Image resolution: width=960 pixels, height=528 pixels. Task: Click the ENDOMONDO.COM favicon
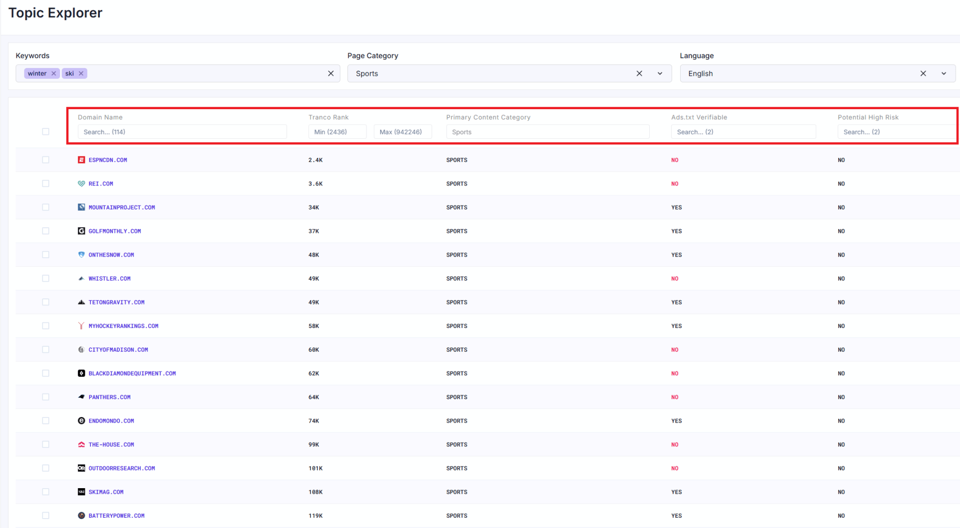82,421
